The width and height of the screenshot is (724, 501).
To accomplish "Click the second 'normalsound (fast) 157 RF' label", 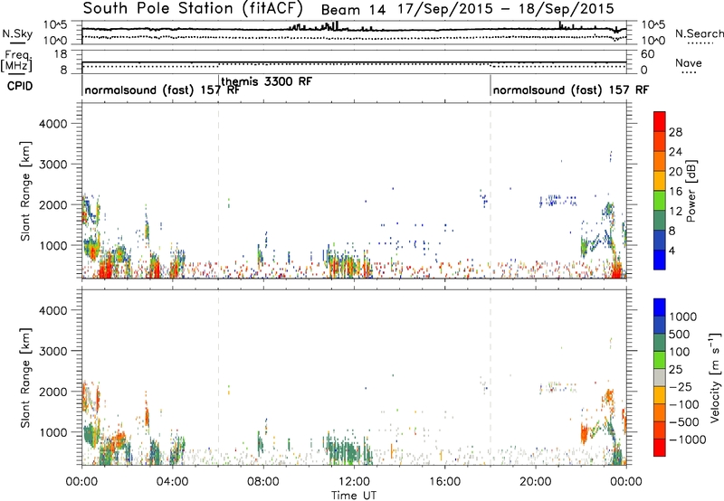I will tap(571, 90).
